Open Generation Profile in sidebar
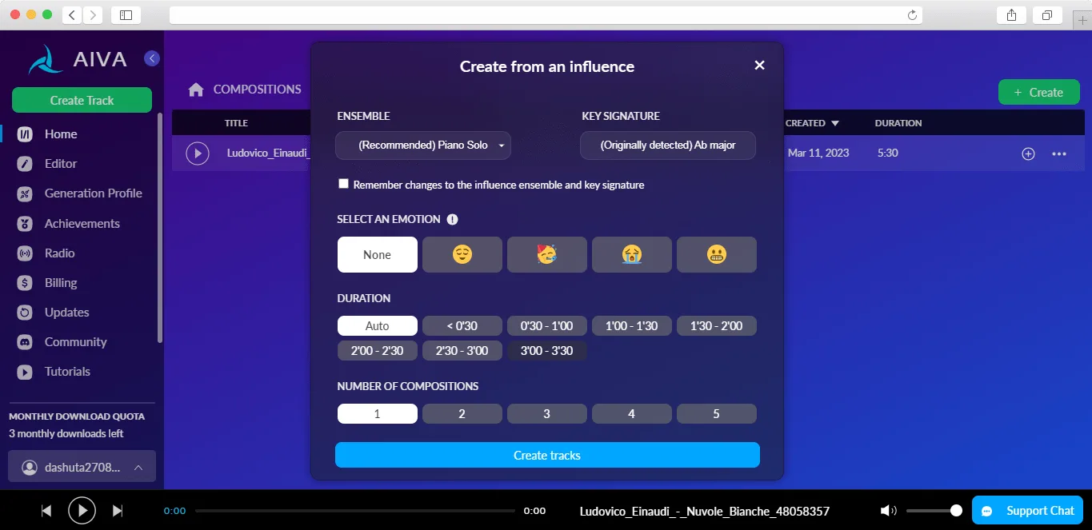The image size is (1092, 530). point(93,193)
